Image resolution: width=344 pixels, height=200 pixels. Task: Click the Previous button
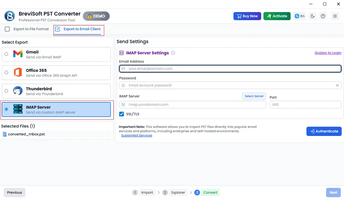(15, 192)
